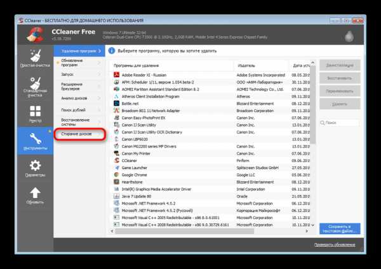Select Google Chrome program icon
The width and height of the screenshot is (381, 269).
click(x=117, y=175)
